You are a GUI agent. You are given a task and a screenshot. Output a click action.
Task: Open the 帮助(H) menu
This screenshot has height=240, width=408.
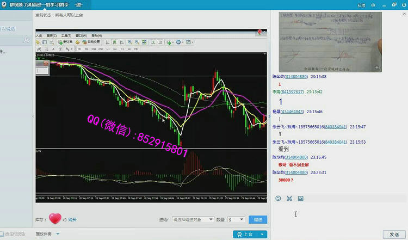click(96, 35)
